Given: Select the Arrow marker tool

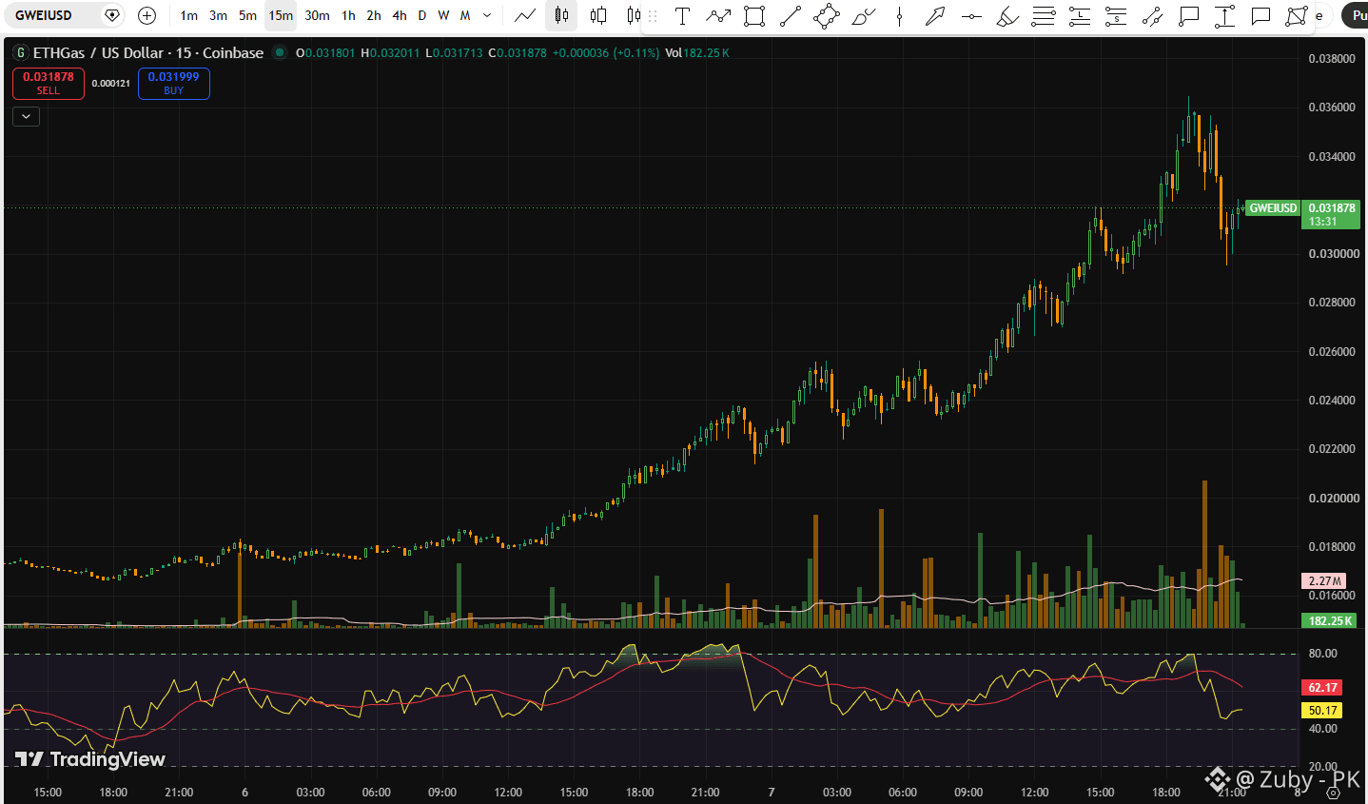Looking at the screenshot, I should (x=935, y=15).
